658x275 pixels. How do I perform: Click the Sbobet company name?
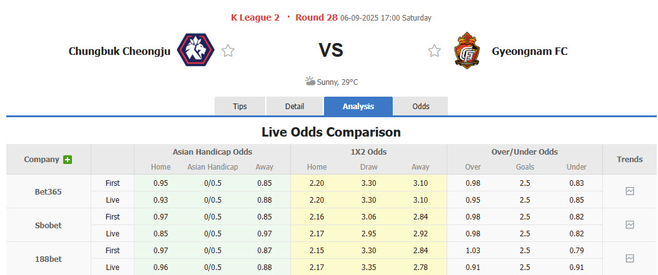tap(48, 225)
